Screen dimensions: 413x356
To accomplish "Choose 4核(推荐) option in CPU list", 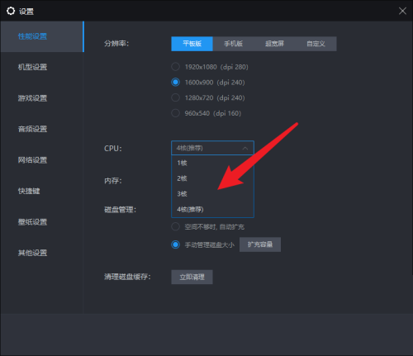I will click(x=212, y=209).
